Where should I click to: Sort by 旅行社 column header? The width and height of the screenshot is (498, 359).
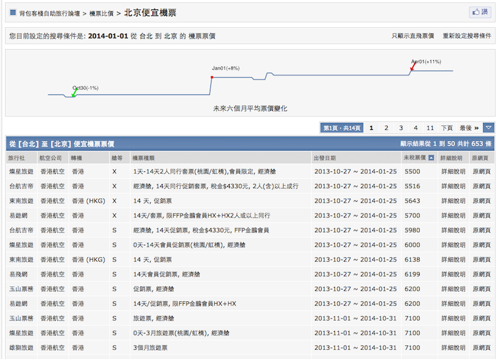click(17, 158)
